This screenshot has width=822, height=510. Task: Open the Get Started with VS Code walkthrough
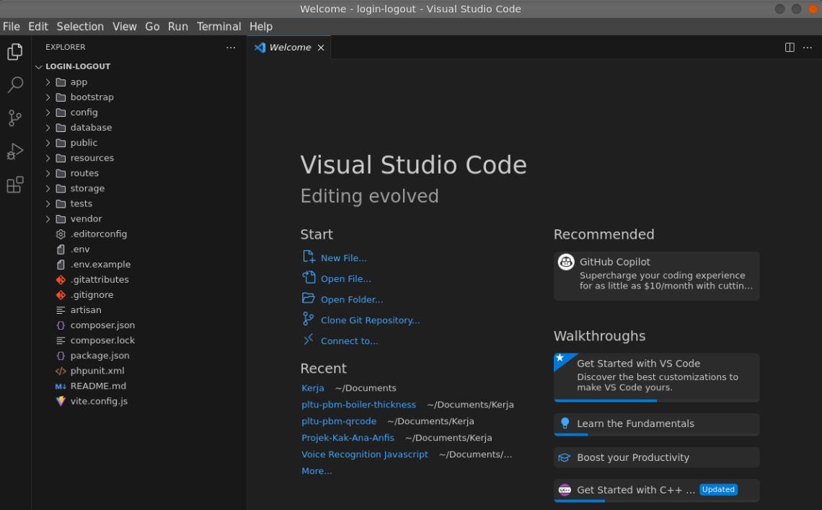[x=656, y=377]
